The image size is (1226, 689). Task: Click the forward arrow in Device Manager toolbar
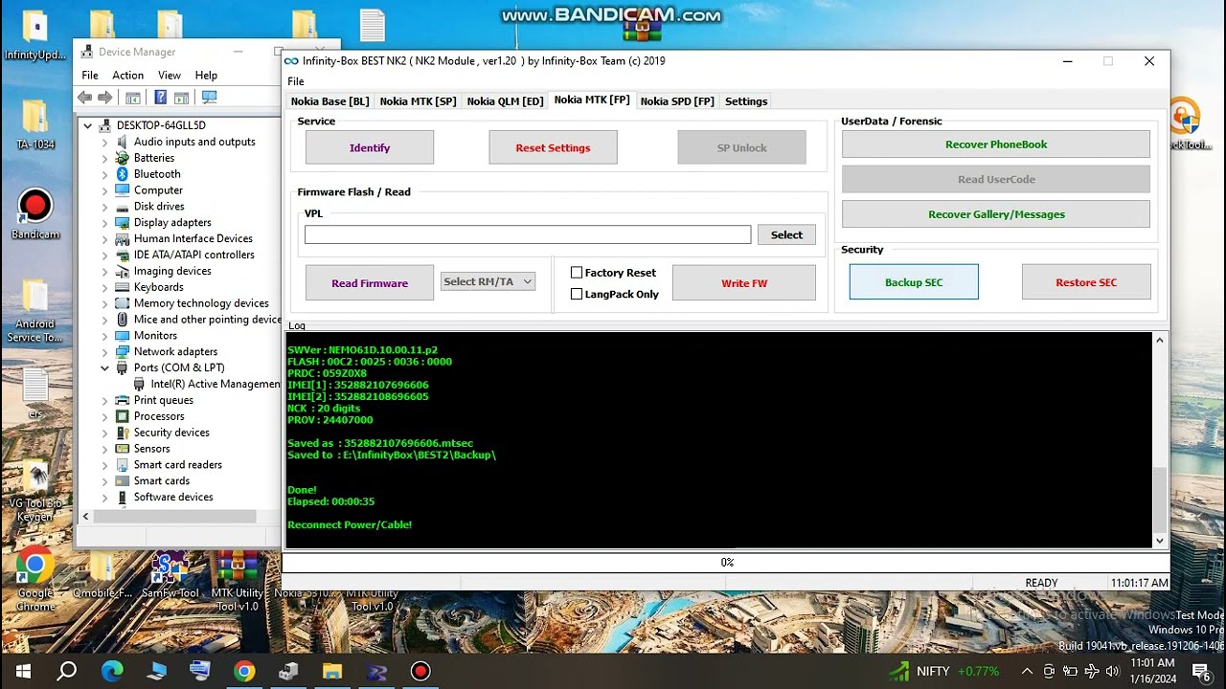tap(104, 98)
